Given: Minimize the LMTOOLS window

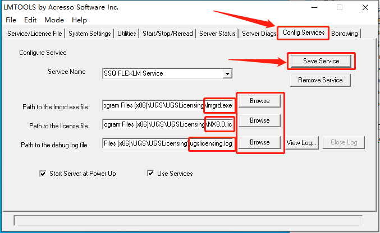Looking at the screenshot, I should point(314,7).
